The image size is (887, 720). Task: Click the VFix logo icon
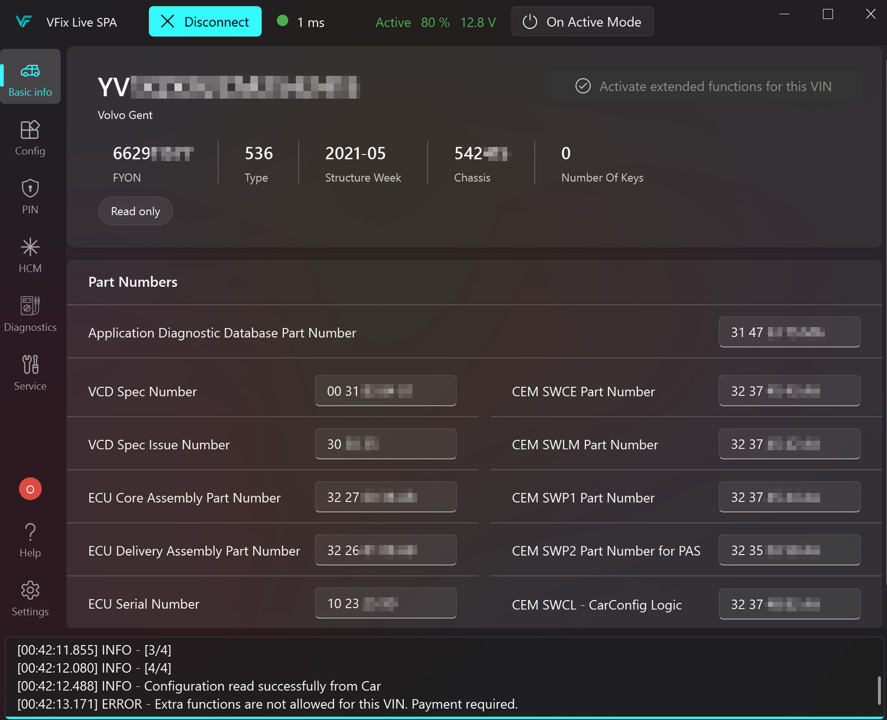click(24, 22)
